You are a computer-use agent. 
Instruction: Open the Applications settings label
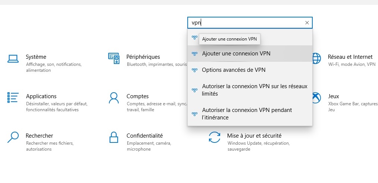pyautogui.click(x=41, y=96)
